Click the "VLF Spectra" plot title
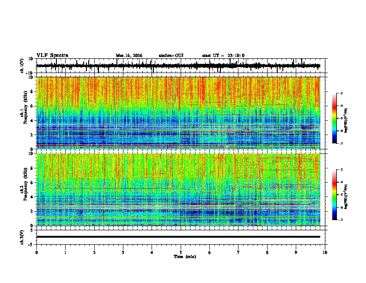The width and height of the screenshot is (366, 283). 52,55
